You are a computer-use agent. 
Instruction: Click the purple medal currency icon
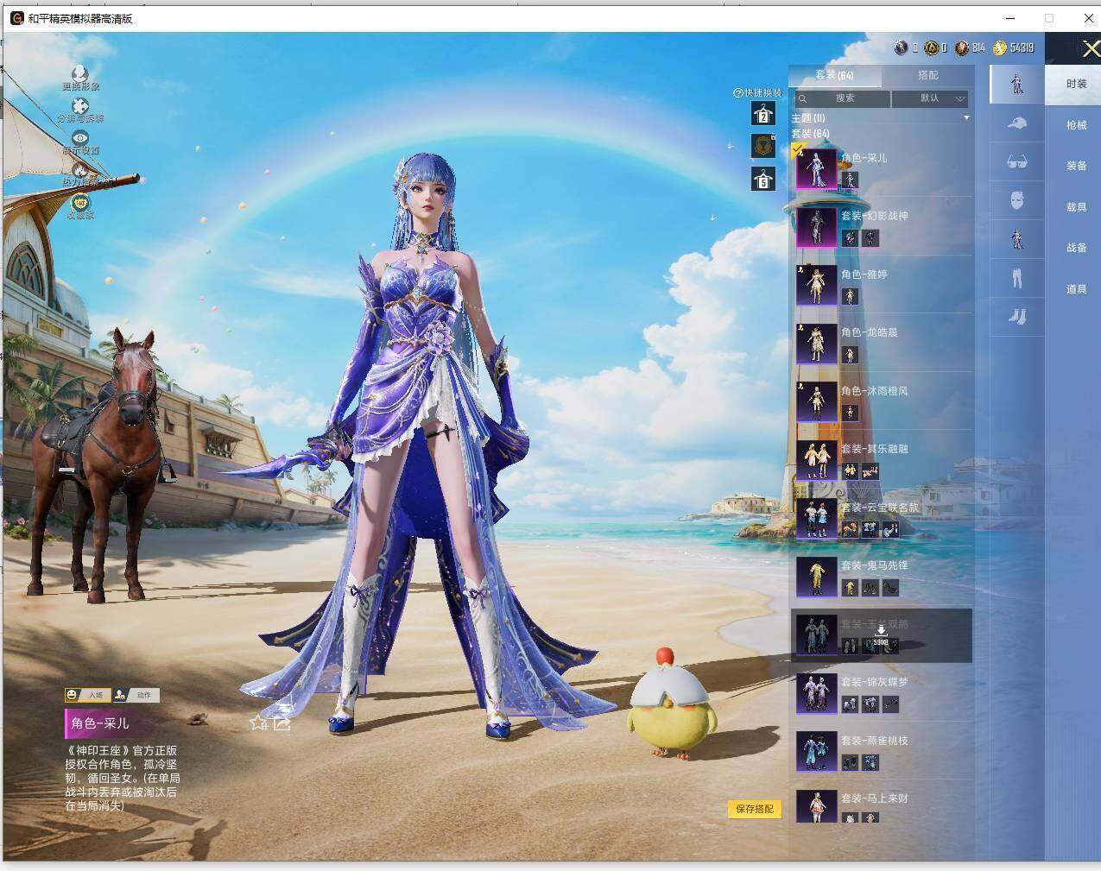(901, 48)
